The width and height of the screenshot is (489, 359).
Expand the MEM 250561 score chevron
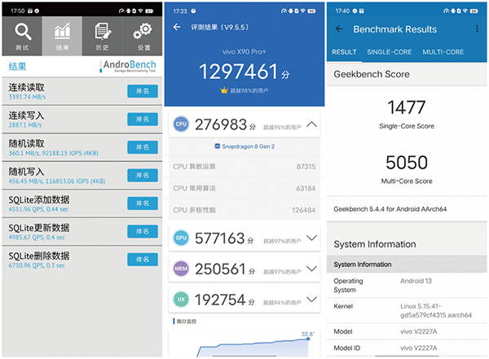(x=311, y=268)
